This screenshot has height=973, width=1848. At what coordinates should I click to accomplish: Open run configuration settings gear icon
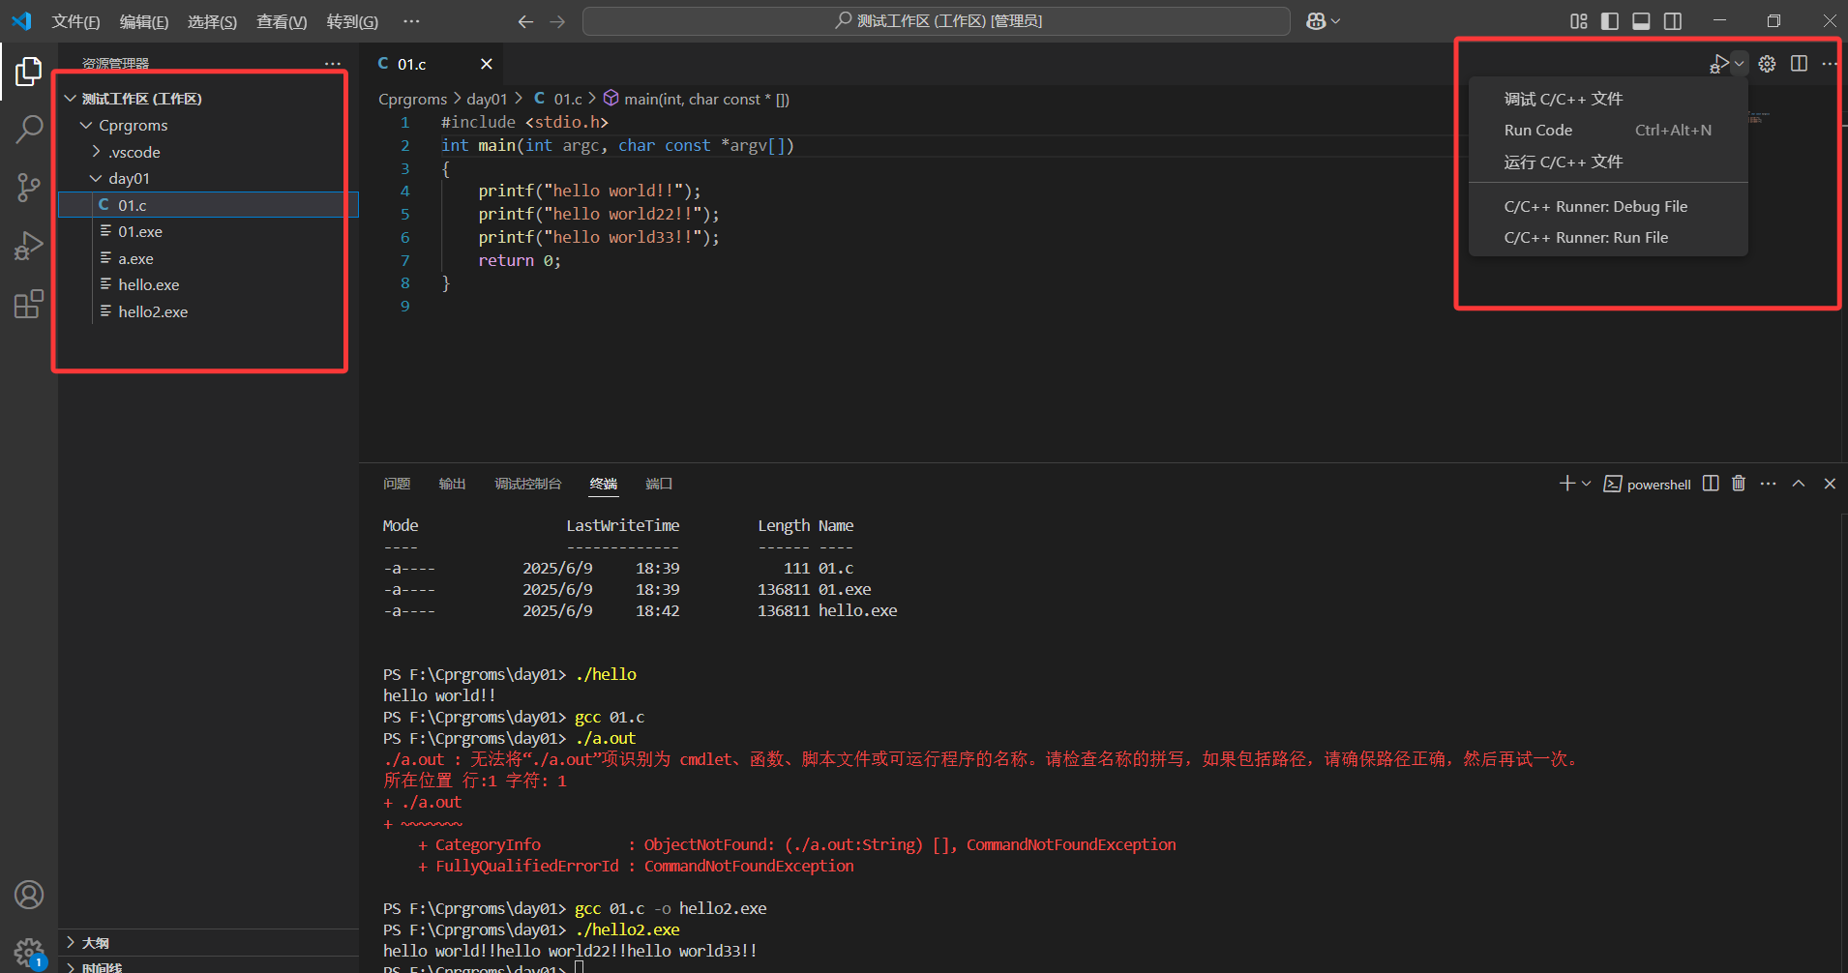[x=1768, y=63]
